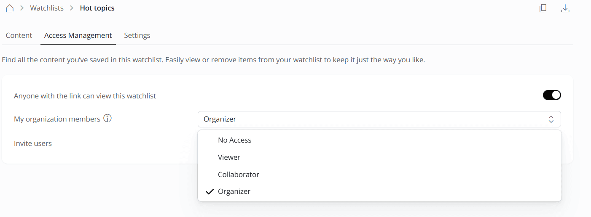The width and height of the screenshot is (591, 217).
Task: Select the checked Organizer option
Action: pos(234,191)
